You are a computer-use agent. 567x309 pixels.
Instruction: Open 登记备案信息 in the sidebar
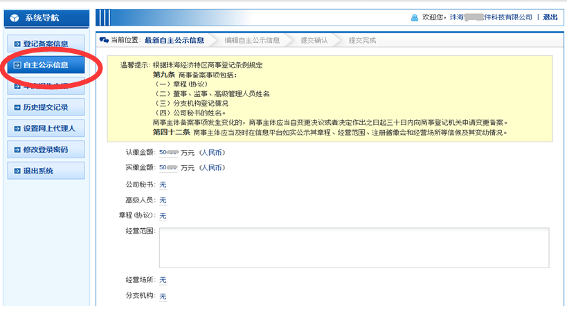[46, 44]
